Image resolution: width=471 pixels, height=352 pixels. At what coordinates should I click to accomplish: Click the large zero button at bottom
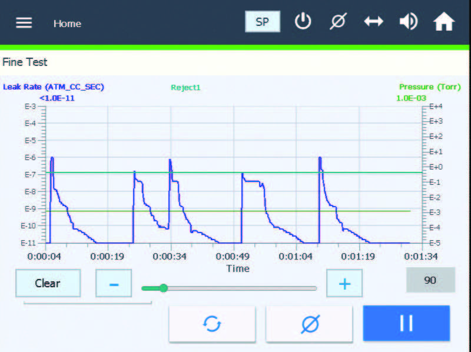point(309,324)
